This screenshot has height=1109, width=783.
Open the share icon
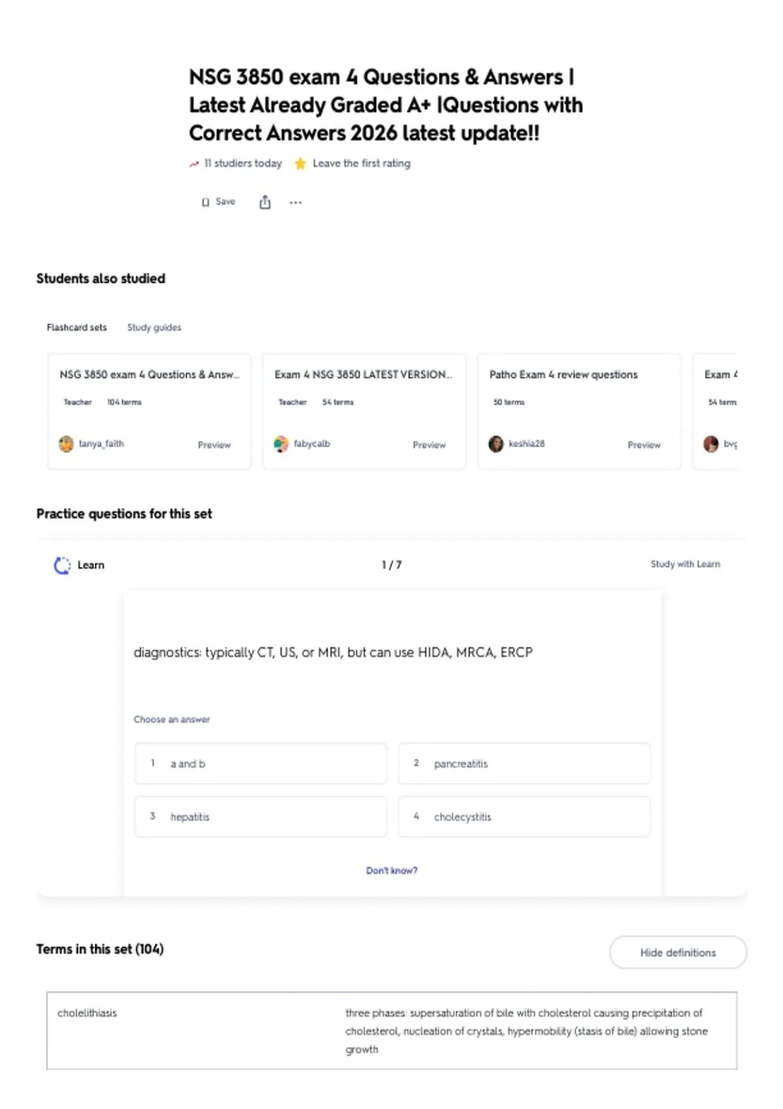[x=265, y=202]
